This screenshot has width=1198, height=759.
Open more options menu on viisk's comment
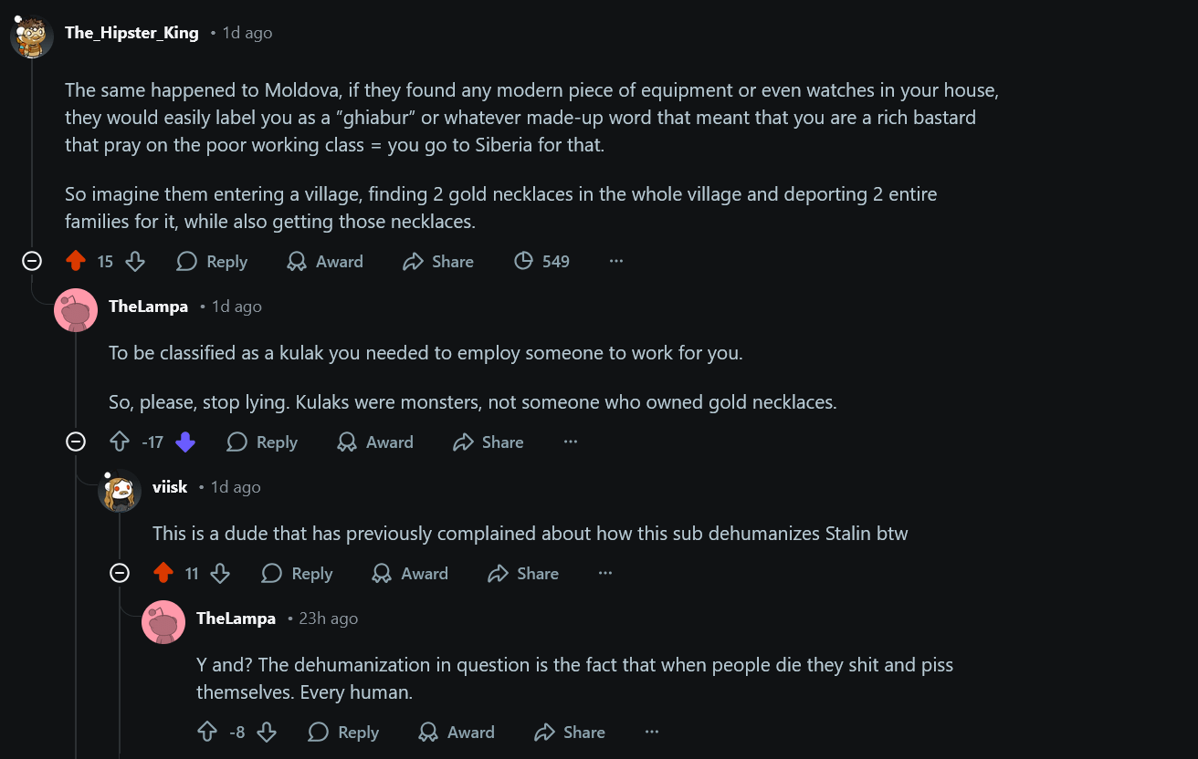point(604,574)
